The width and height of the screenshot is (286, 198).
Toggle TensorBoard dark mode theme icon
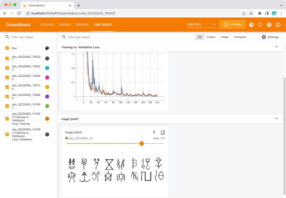tap(251, 25)
